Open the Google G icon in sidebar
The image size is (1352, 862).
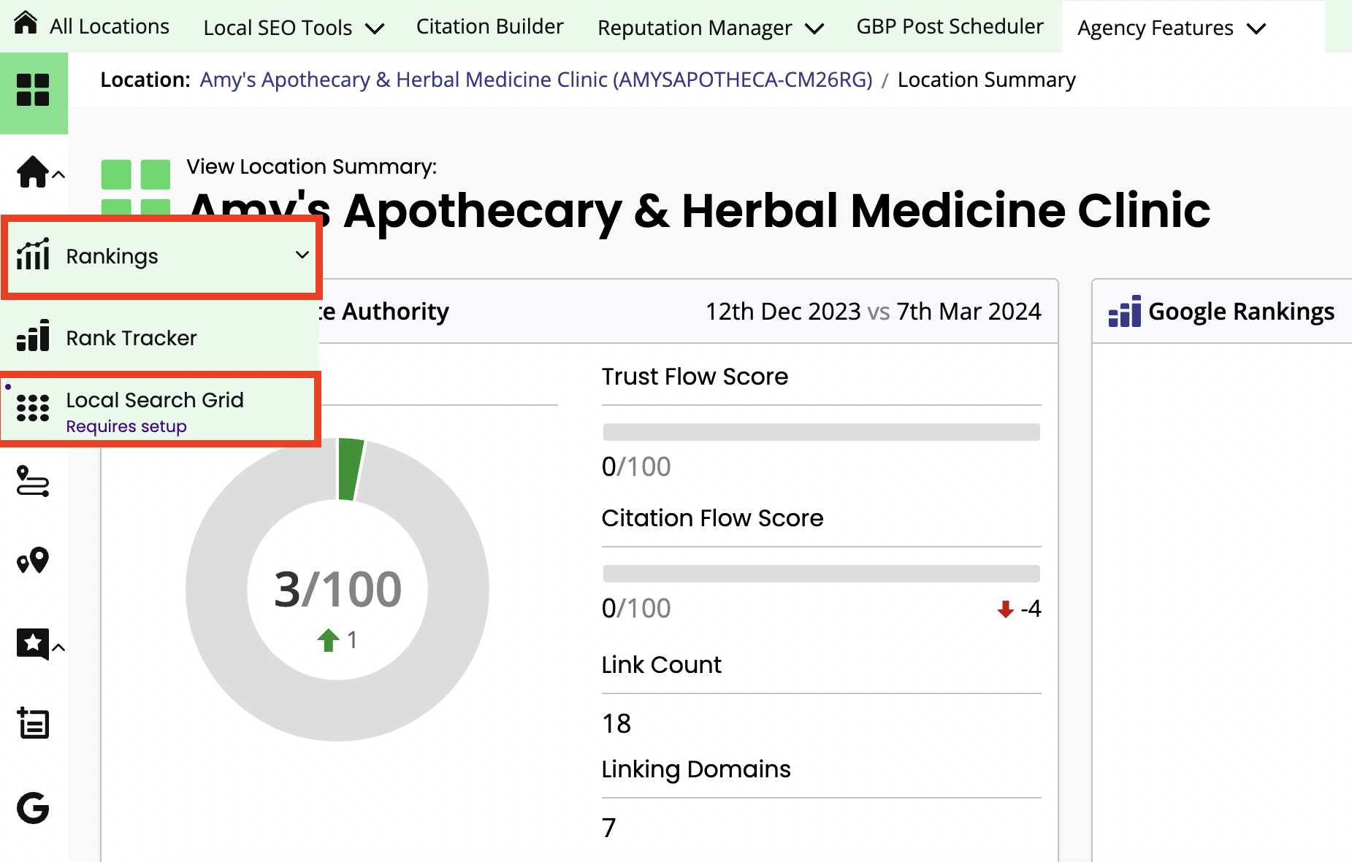click(33, 808)
